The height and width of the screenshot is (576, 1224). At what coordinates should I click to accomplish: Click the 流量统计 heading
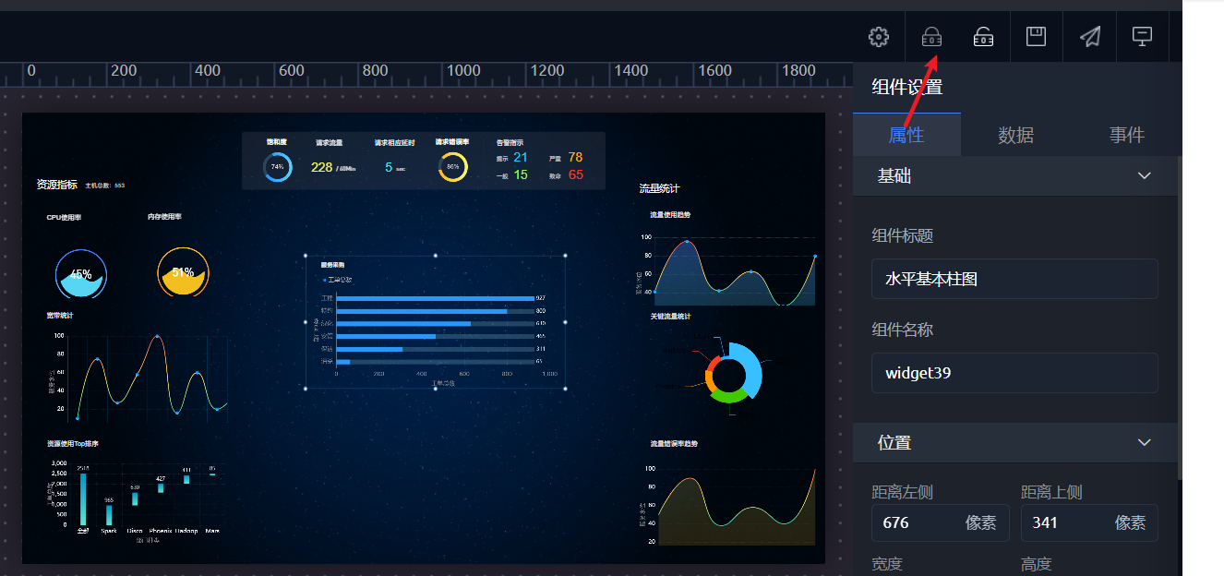[x=659, y=188]
